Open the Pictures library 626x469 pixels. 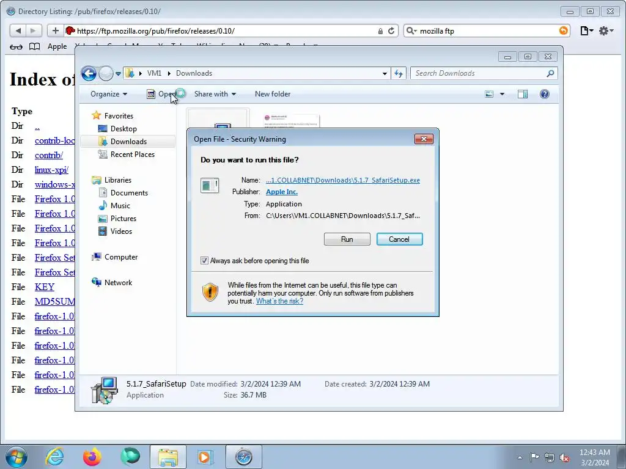(123, 219)
